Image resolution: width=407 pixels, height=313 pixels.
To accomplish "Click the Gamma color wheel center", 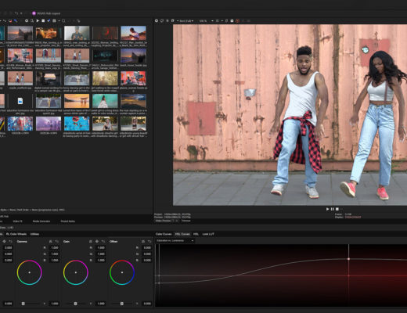I will [30, 272].
